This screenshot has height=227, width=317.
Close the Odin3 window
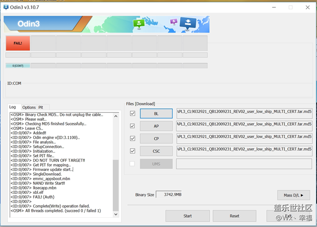coord(308,7)
